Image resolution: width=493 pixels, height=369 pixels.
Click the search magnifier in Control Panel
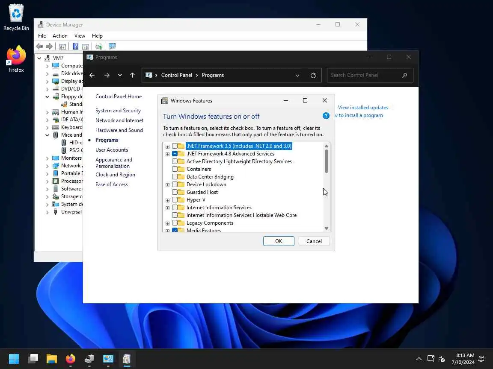(404, 75)
